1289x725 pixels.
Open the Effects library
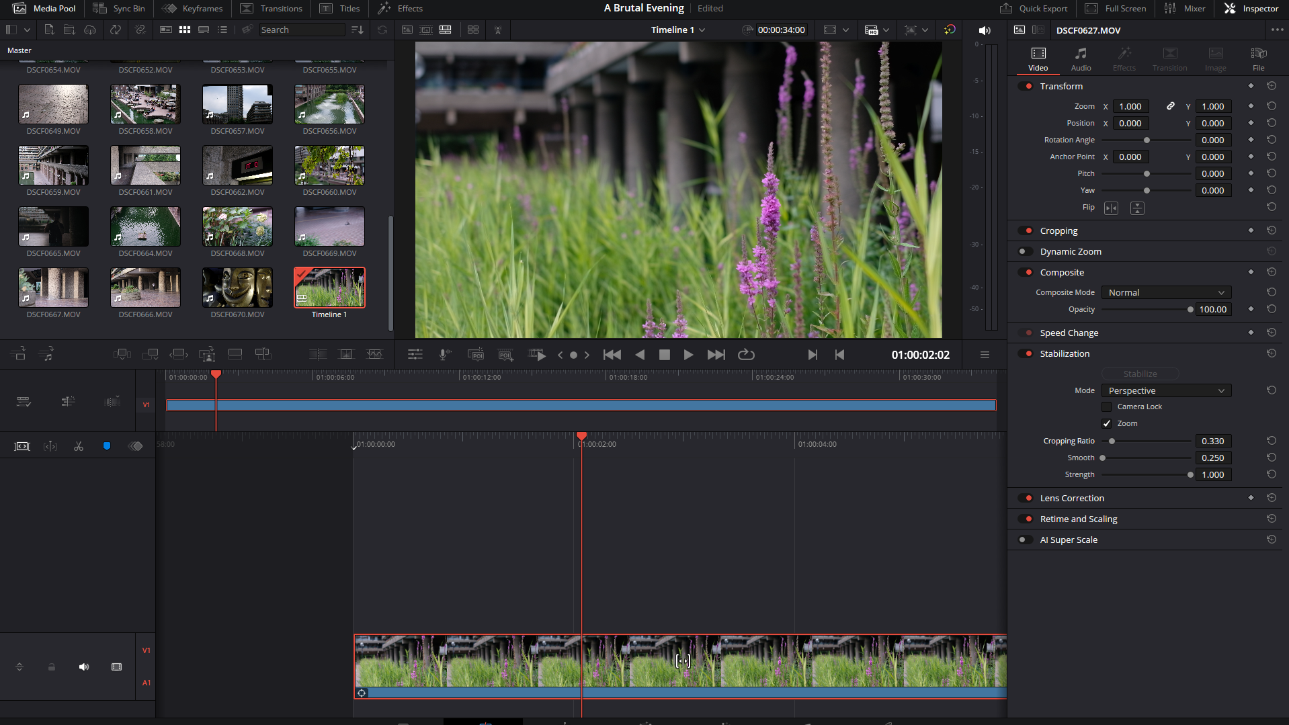tap(400, 9)
